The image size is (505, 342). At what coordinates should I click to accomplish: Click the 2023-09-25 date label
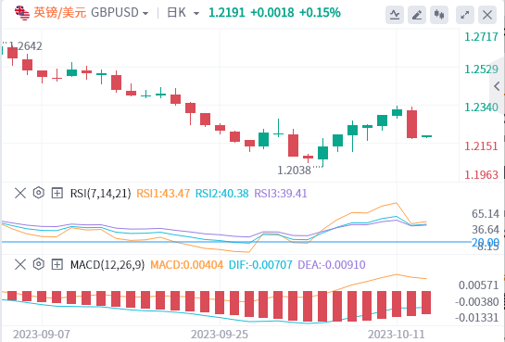click(220, 335)
